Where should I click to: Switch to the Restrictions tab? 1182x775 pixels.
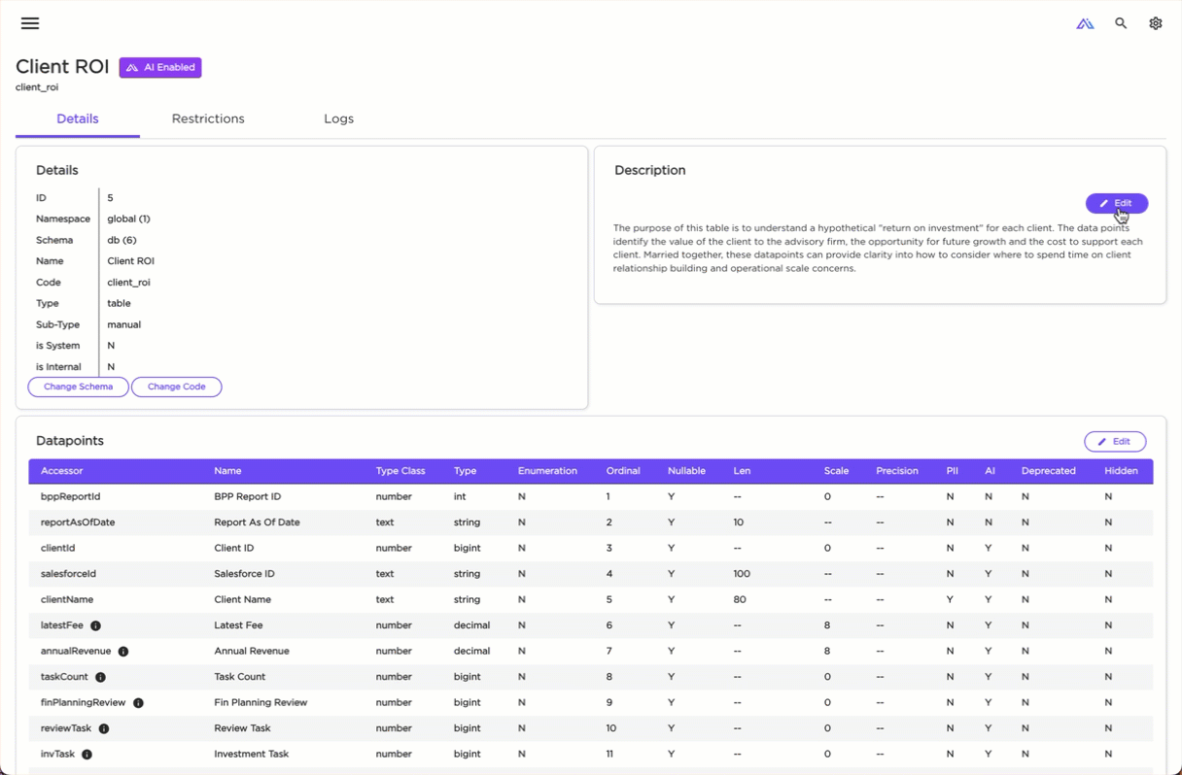208,118
